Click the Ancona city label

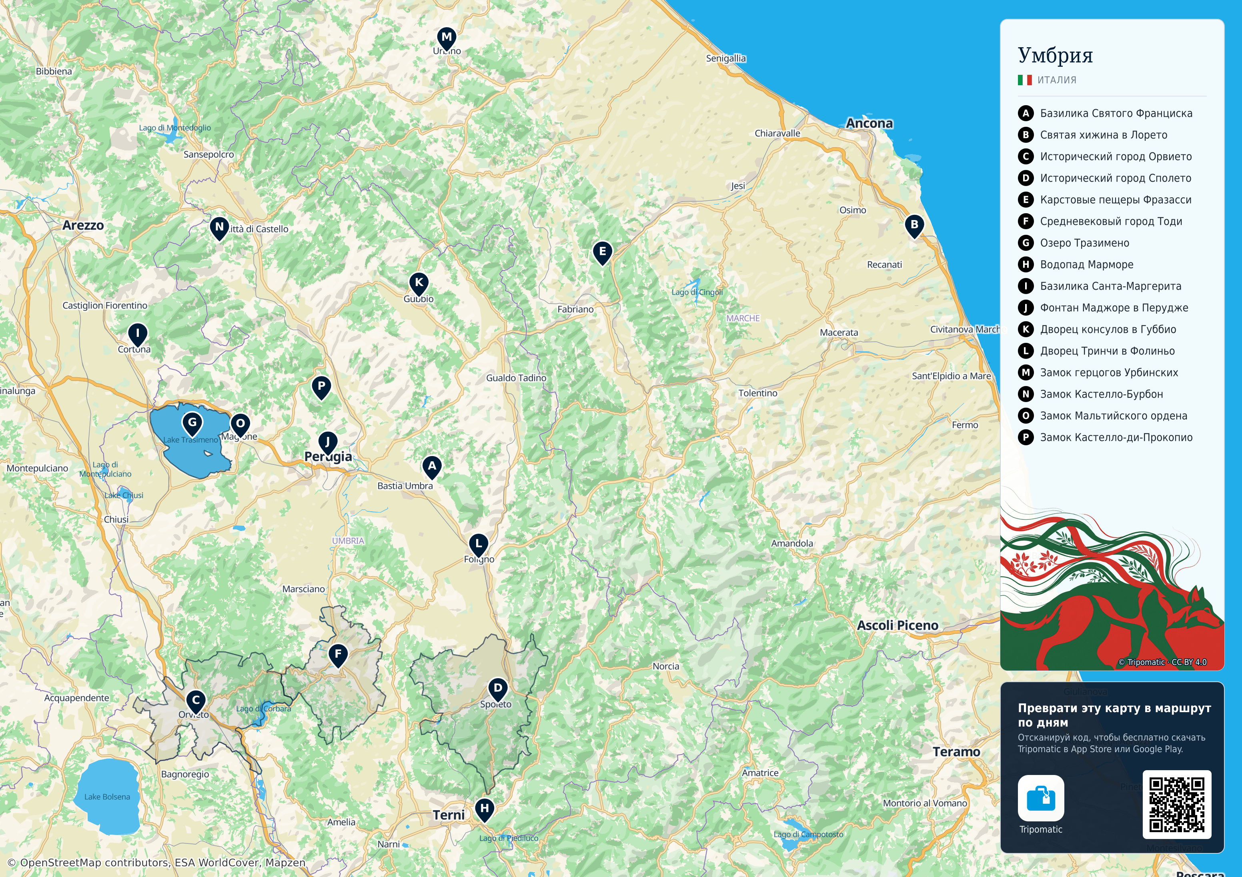click(x=869, y=123)
